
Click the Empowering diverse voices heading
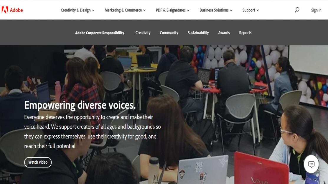click(x=80, y=105)
